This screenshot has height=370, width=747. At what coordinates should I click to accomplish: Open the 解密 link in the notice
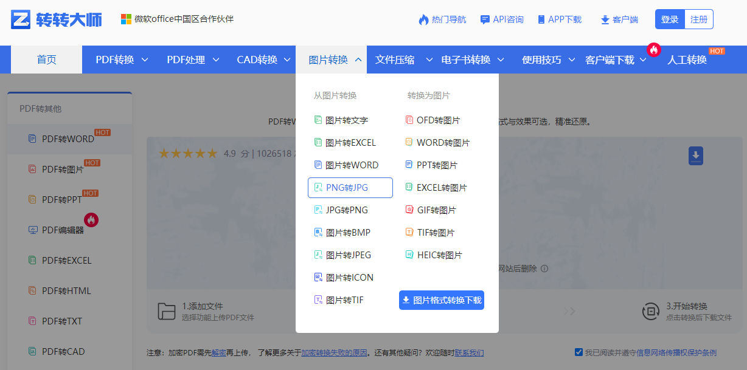tap(218, 352)
